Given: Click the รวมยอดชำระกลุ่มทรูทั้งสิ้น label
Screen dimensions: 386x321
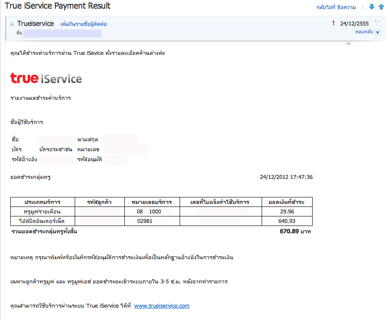Looking at the screenshot, I should 44,231.
